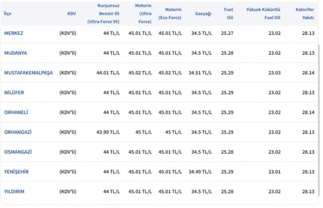Click the 43.99 TL/L price cell
323x208 pixels.
click(x=108, y=132)
